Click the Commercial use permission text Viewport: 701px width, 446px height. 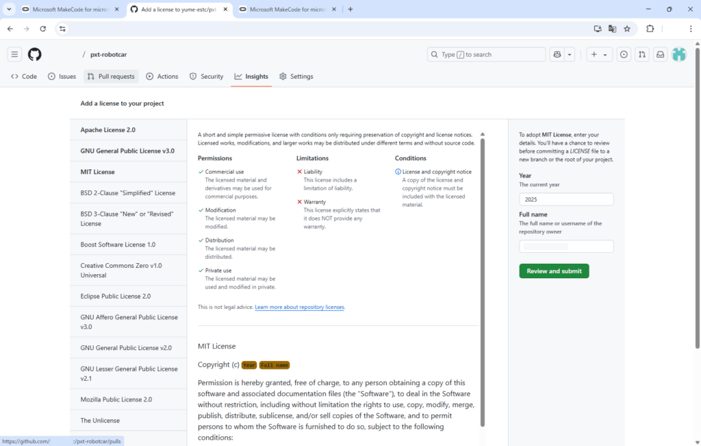click(x=225, y=172)
